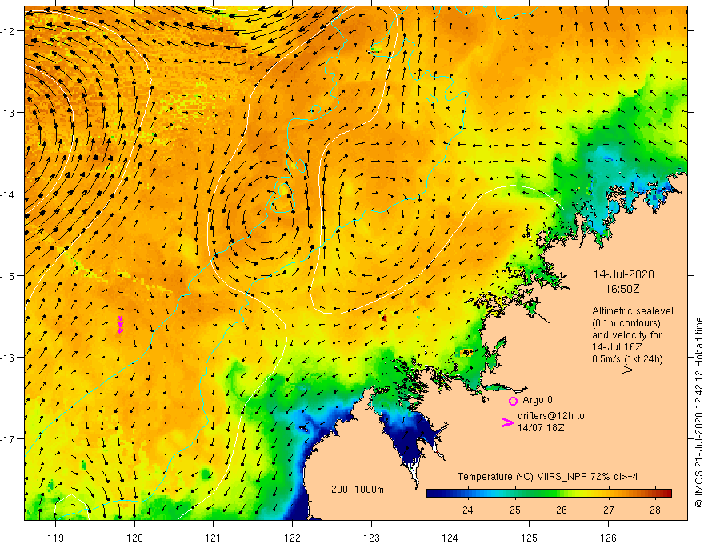Click the -14 latitude axis label

pyautogui.click(x=7, y=194)
